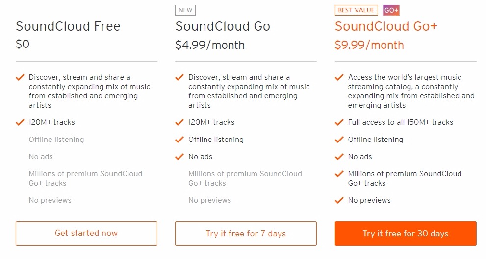
Task: Click Try it free for 7 days
Action: (x=246, y=234)
